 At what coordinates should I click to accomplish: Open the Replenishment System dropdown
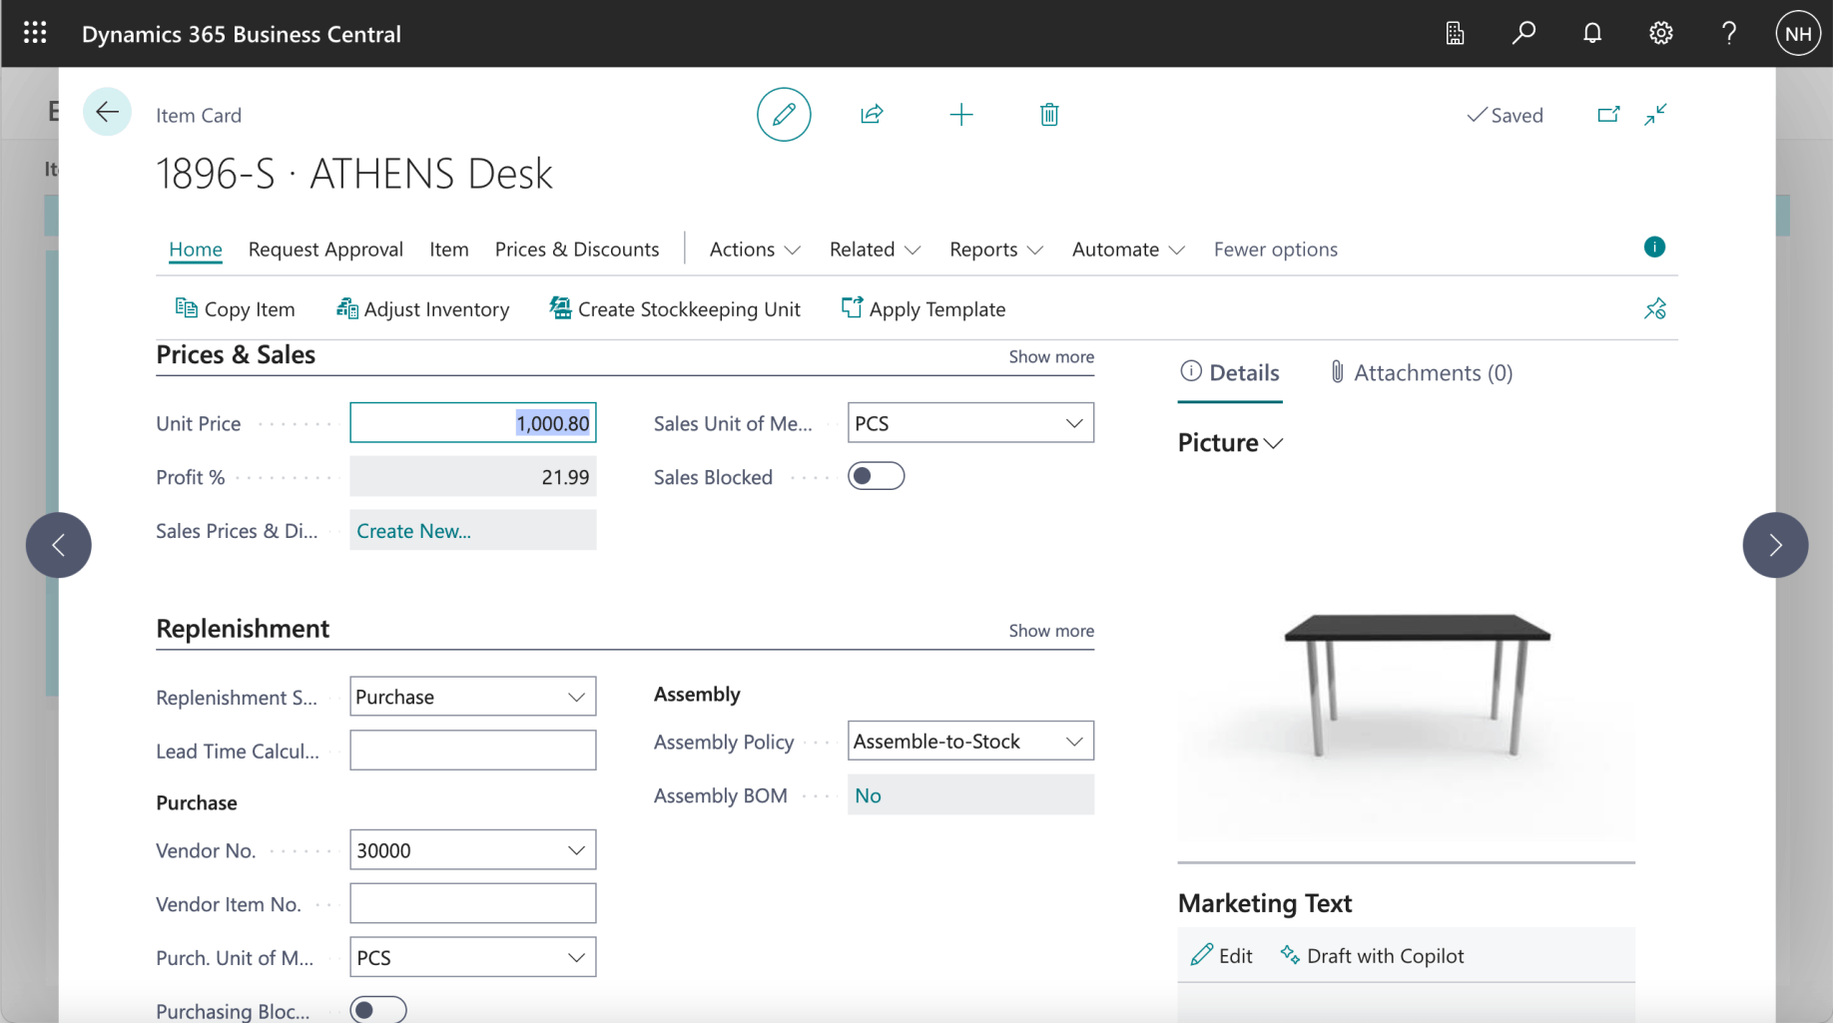tap(576, 697)
